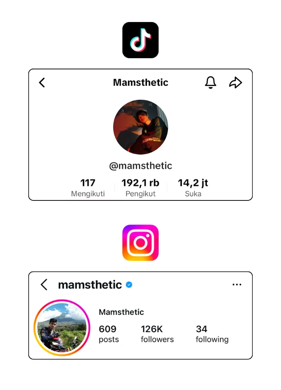Tap the share arrow icon
The width and height of the screenshot is (281, 390).
[236, 82]
